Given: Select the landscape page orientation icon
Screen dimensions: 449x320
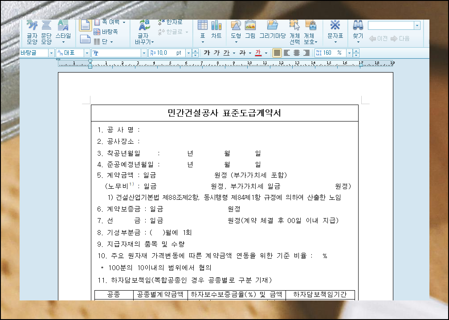Looking at the screenshot, I should point(85,39).
